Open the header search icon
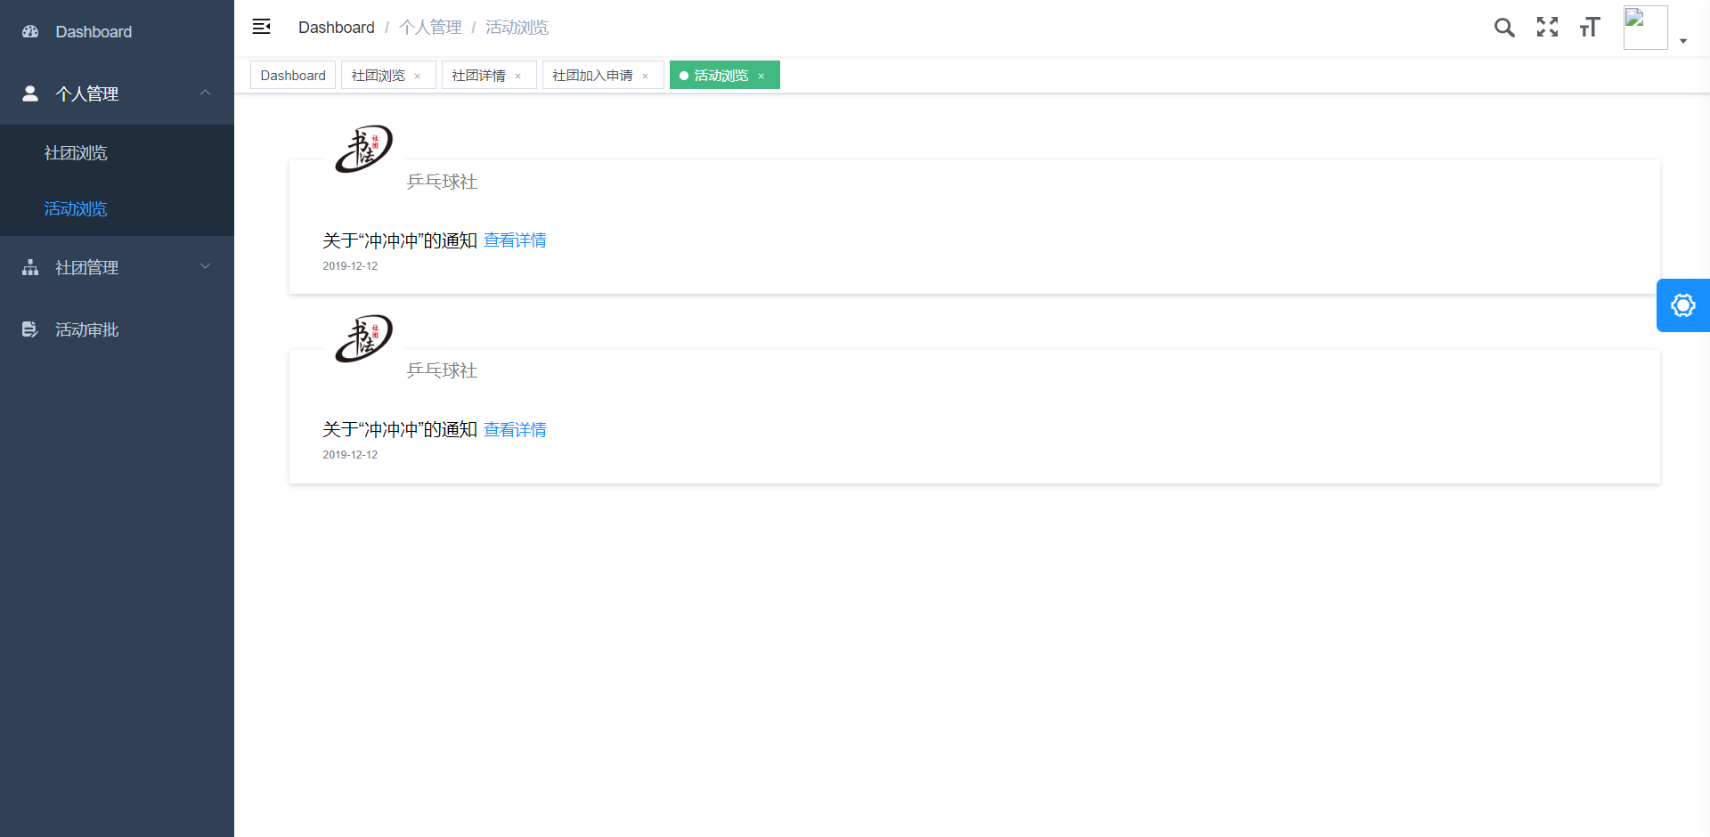Image resolution: width=1710 pixels, height=837 pixels. tap(1504, 28)
